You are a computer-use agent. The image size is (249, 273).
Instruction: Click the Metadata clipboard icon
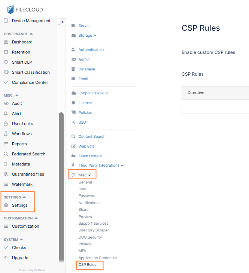coord(6,164)
